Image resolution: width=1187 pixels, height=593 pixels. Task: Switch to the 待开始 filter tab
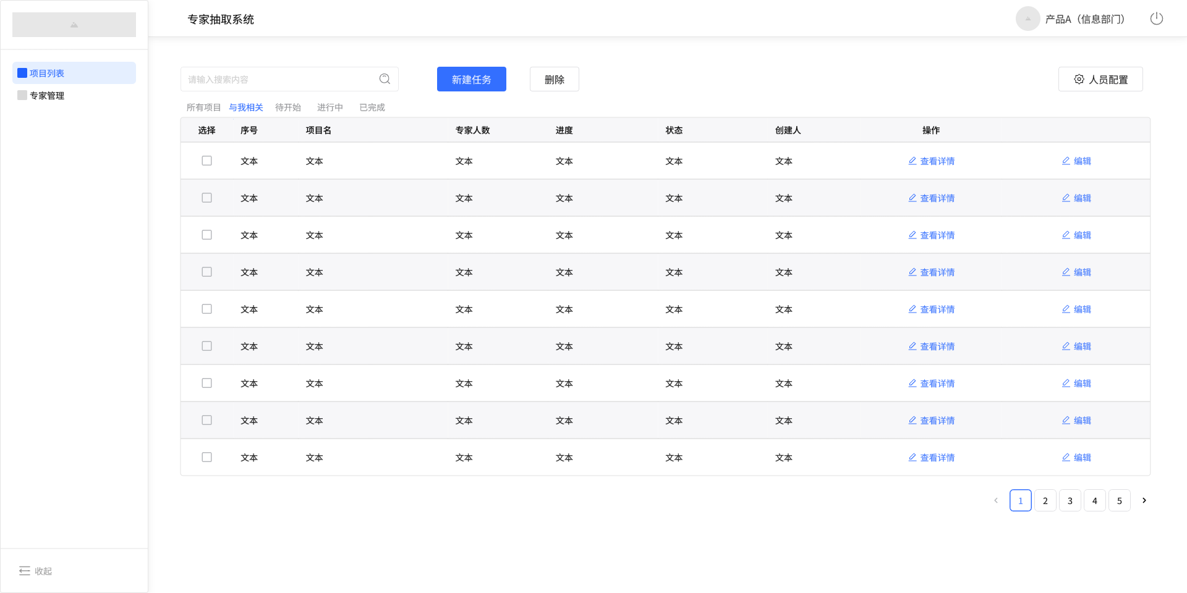[288, 107]
